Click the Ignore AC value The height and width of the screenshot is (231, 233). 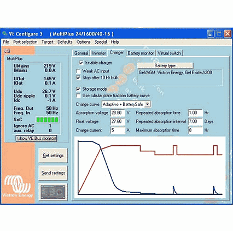[50, 126]
